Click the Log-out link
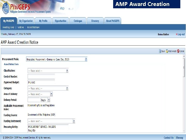 pos(181,34)
